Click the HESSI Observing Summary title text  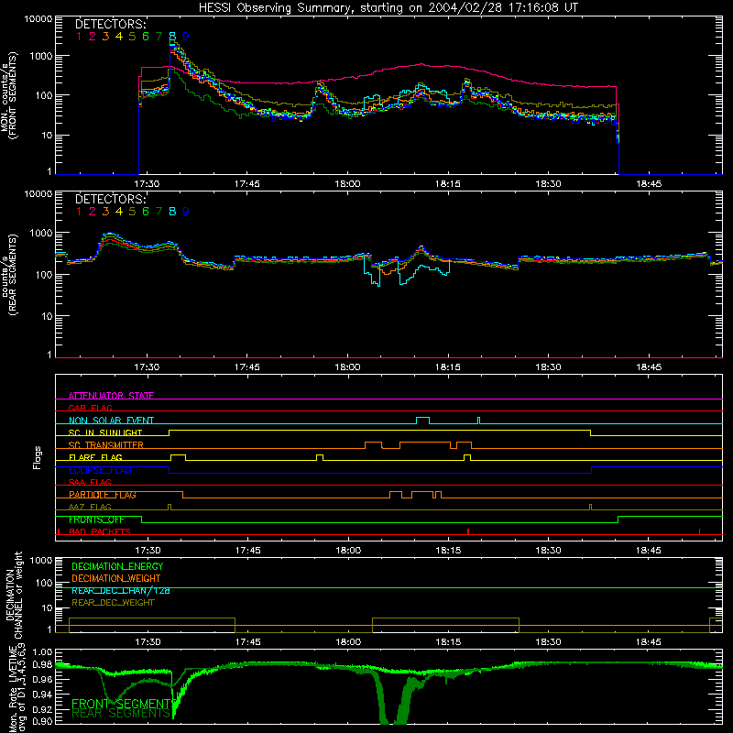[388, 8]
